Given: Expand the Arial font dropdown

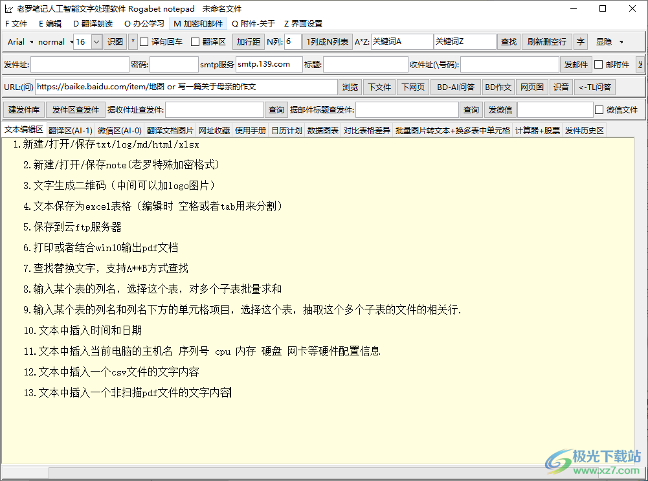Looking at the screenshot, I should (x=20, y=41).
